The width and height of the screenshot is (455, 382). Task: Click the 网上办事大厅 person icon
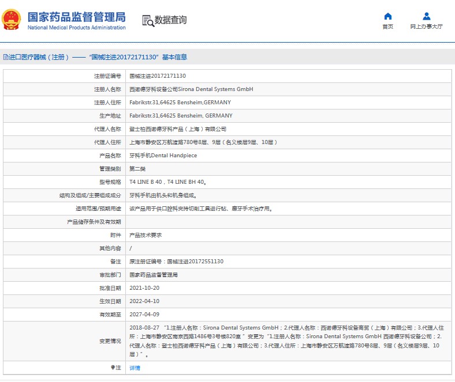(x=426, y=16)
